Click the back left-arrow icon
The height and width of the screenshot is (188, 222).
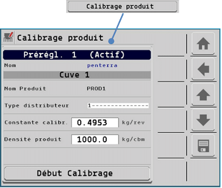click(x=203, y=69)
